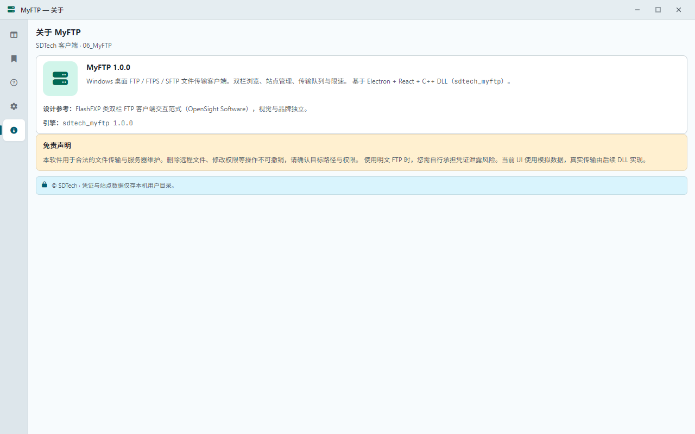Click the '免责声明' disclaimer heading
This screenshot has height=434, width=695.
pyautogui.click(x=57, y=145)
